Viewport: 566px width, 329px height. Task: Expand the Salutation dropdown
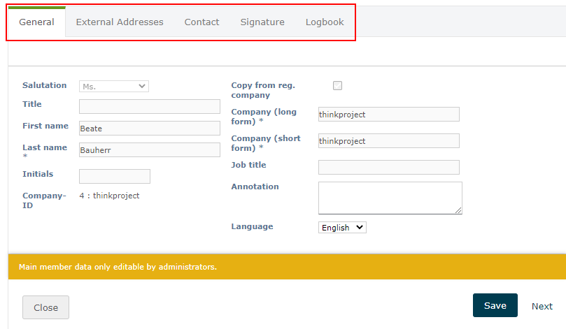tap(114, 86)
